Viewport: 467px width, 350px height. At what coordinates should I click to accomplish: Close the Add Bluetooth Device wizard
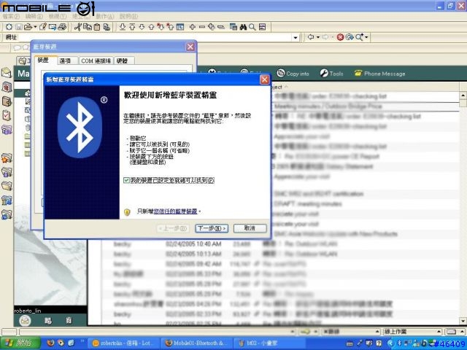264,79
